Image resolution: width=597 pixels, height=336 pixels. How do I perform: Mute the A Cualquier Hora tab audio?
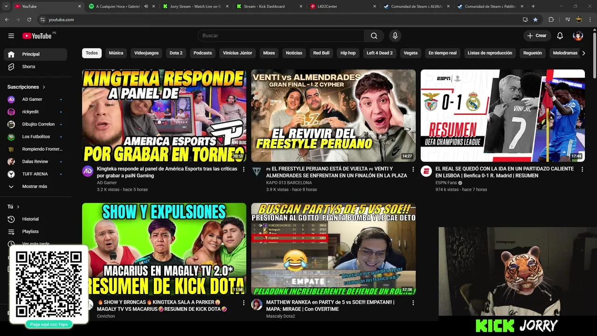coord(146,7)
